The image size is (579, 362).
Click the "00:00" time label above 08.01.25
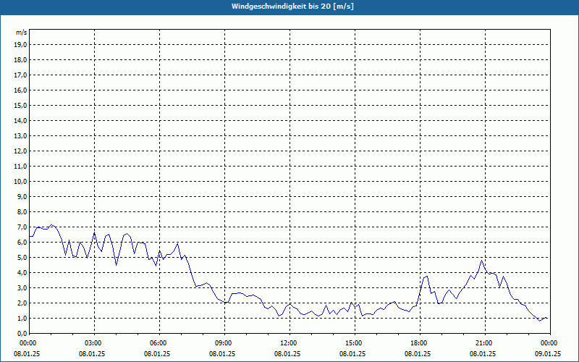point(27,343)
